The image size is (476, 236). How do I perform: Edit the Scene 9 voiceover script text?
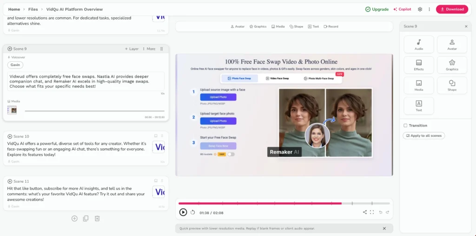click(86, 81)
